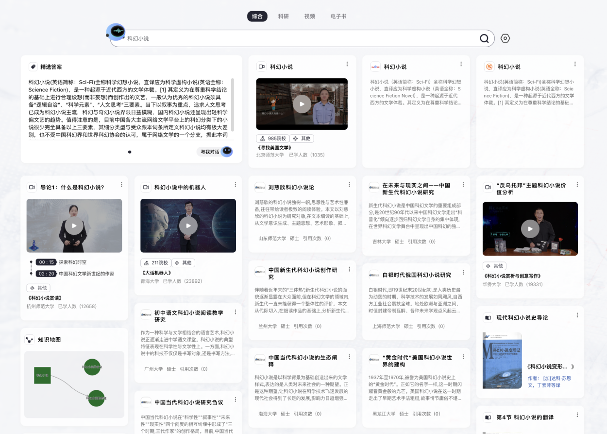607x434 pixels.
Task: Jump to 02:20 timestamp in video outline
Action: tap(47, 274)
